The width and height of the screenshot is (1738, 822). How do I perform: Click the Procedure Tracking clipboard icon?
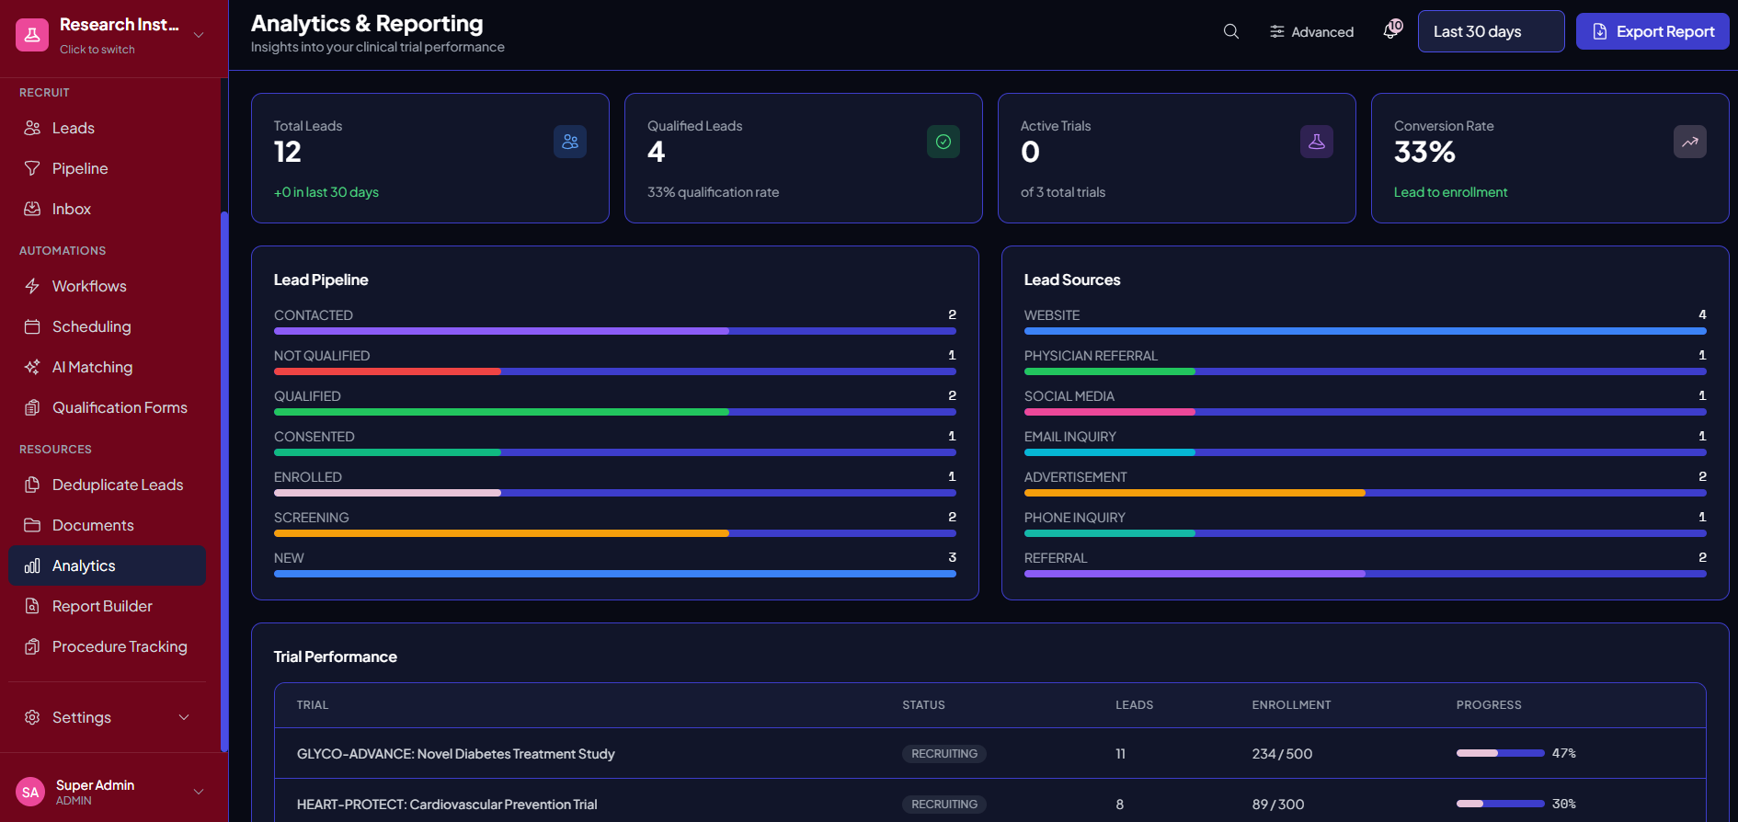[32, 646]
